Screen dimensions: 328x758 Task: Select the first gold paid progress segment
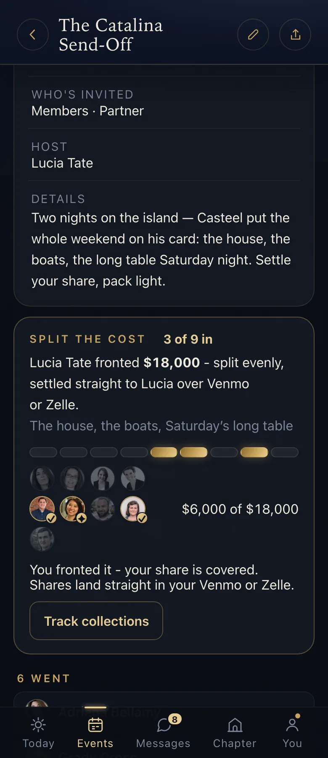pos(164,452)
